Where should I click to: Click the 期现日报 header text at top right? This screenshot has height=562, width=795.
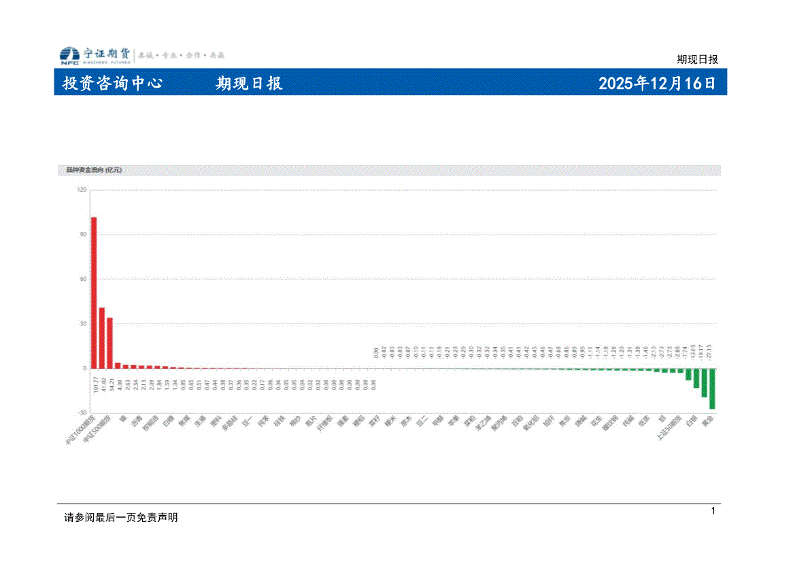coord(698,59)
